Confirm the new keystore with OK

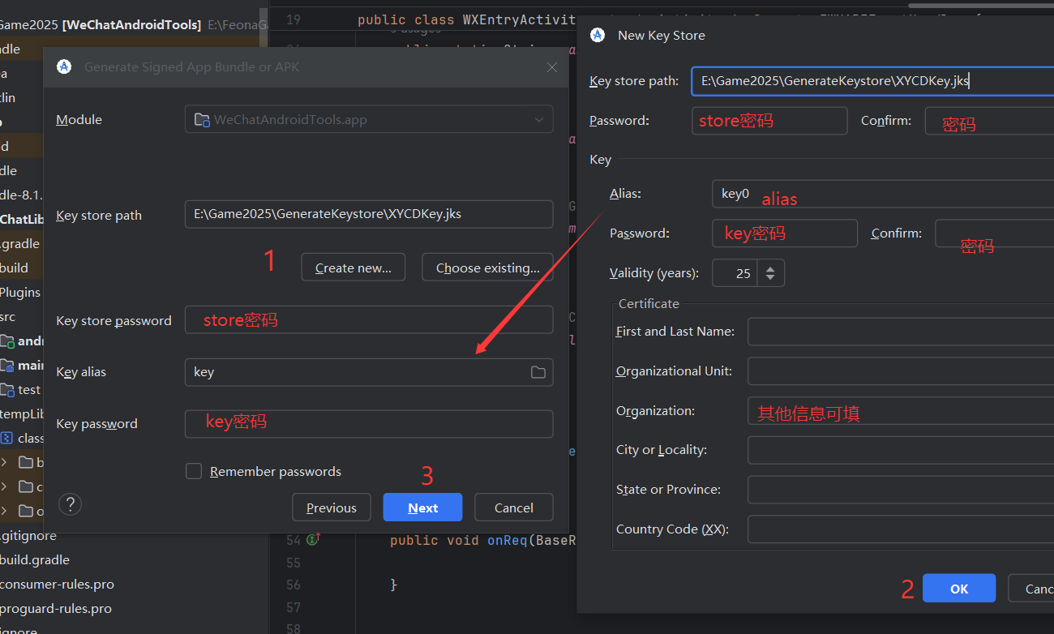tap(959, 588)
